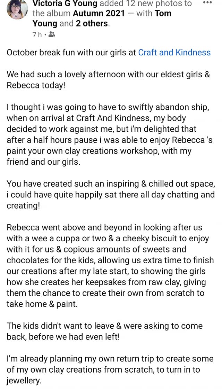Click the single word "creating!" line
222x390 pixels.
(x=23, y=205)
